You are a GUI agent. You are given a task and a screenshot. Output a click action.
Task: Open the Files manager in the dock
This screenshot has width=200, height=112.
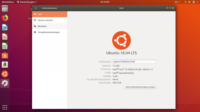[5, 9]
